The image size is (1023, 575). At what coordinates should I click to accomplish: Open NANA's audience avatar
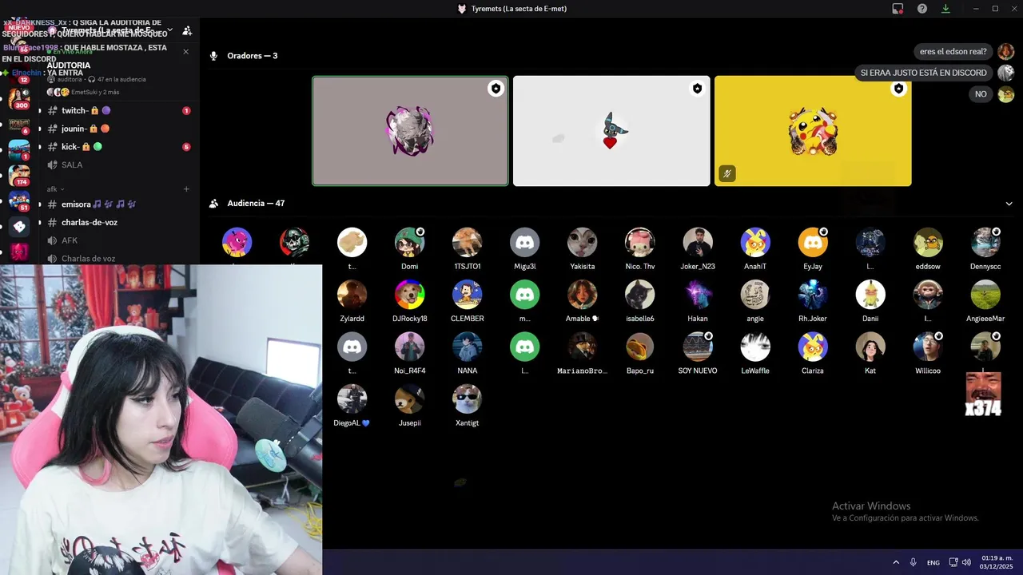[467, 347]
